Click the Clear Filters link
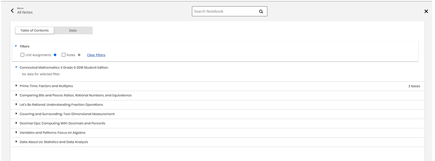 click(x=96, y=55)
